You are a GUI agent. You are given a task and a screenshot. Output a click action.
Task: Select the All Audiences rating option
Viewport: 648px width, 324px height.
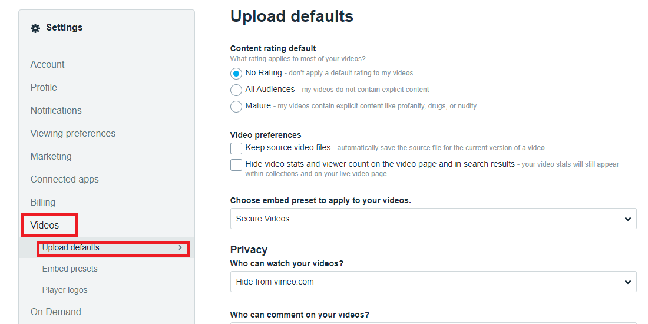(236, 90)
